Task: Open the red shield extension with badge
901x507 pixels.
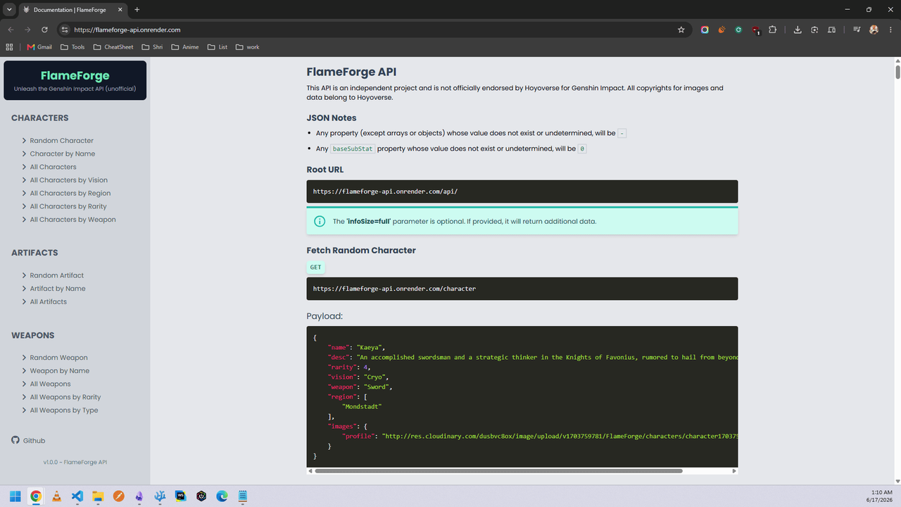Action: coord(756,30)
